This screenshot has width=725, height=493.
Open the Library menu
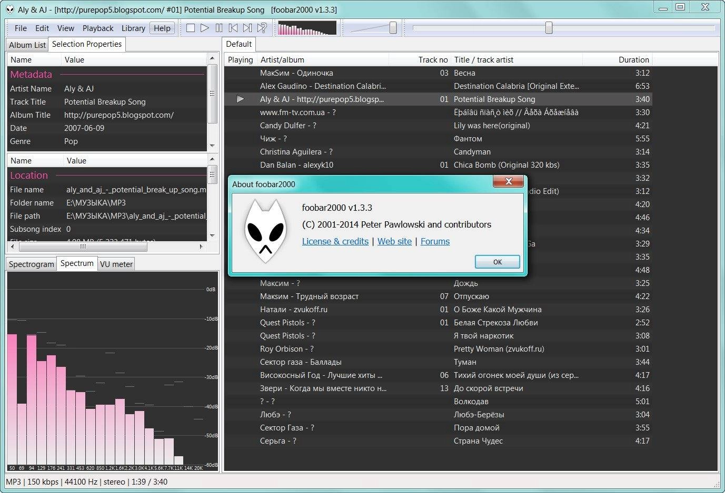tap(133, 28)
